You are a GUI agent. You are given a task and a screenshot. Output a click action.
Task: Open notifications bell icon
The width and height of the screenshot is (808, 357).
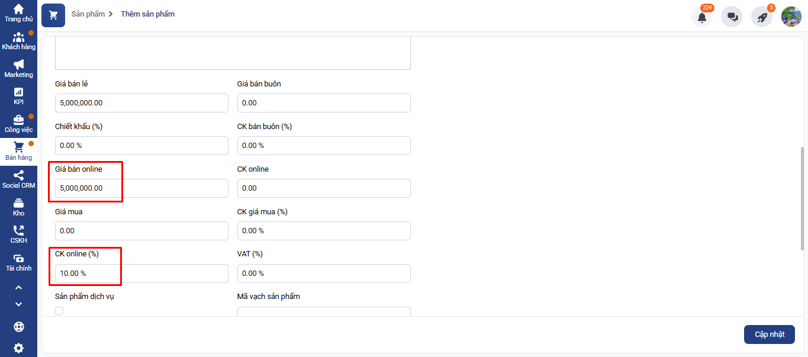pyautogui.click(x=702, y=17)
